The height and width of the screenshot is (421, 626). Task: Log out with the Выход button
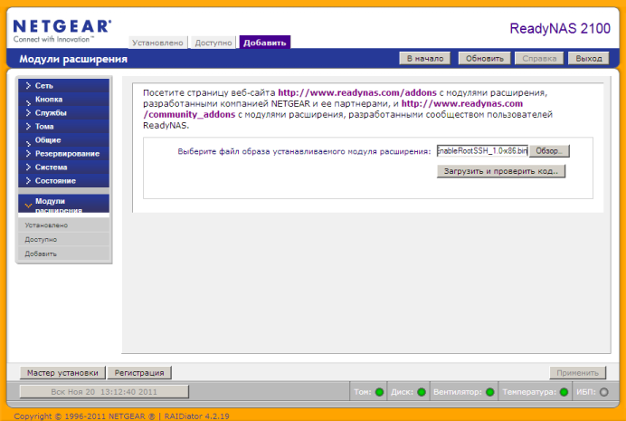click(x=589, y=58)
